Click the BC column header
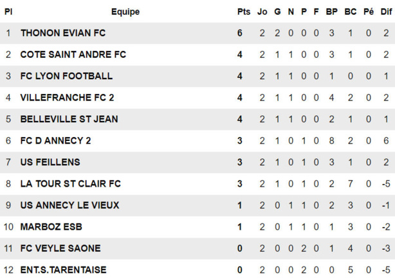 pos(350,12)
